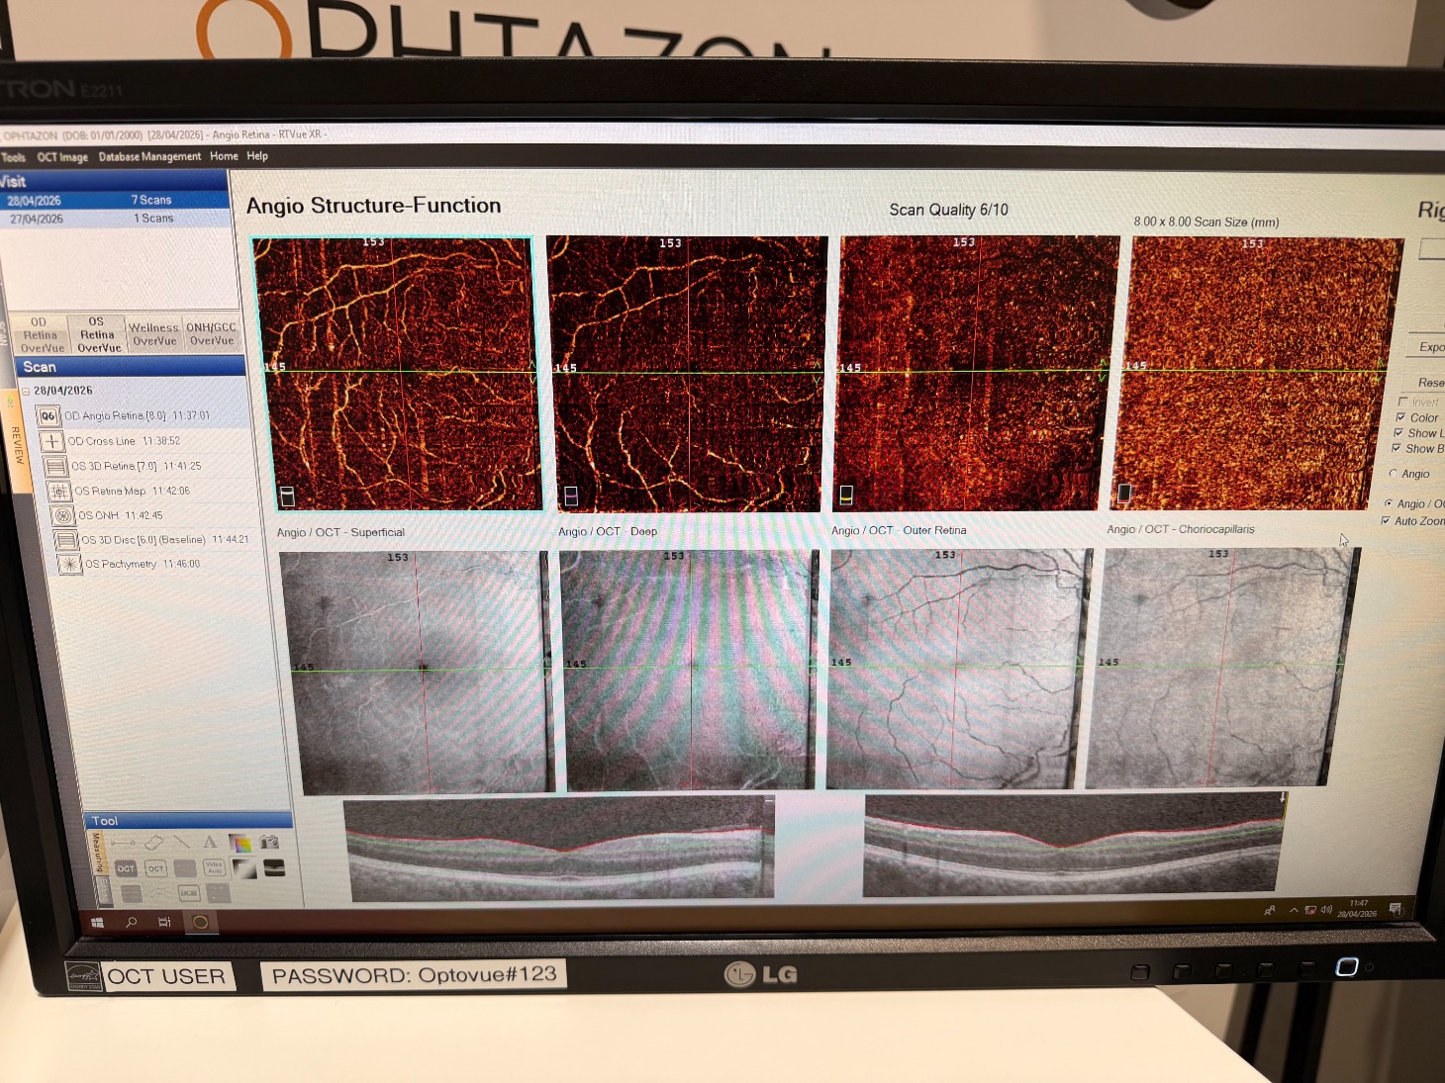Viewport: 1445px width, 1083px height.
Task: Click the first dark OCT tool icon
Action: point(126,868)
